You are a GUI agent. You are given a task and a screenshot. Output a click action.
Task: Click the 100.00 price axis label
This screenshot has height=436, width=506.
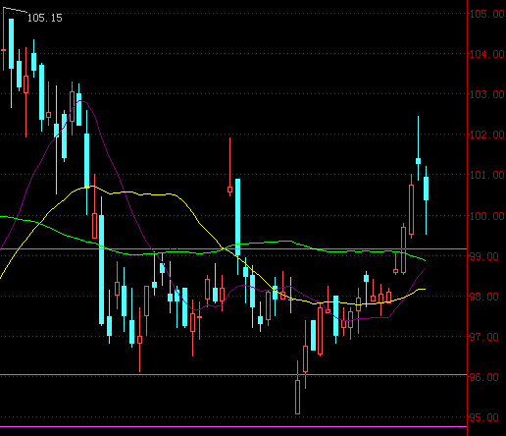(x=487, y=216)
